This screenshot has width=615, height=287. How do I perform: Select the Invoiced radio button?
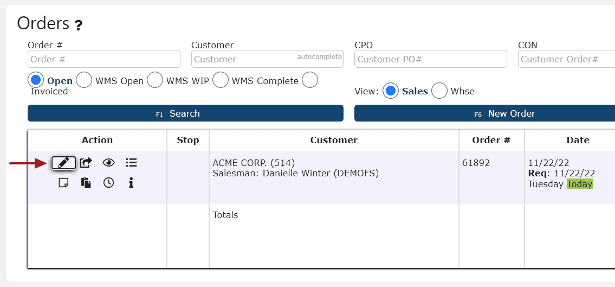click(310, 80)
